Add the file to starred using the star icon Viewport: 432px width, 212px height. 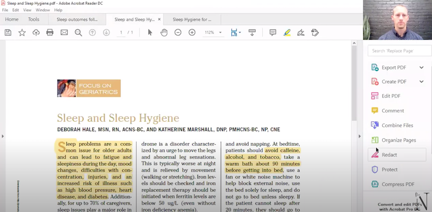click(22, 32)
